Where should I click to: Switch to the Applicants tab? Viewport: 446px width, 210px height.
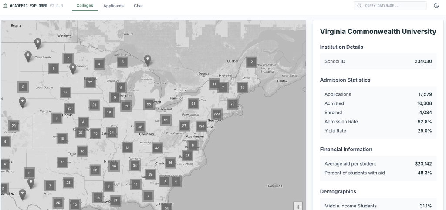coord(114,6)
